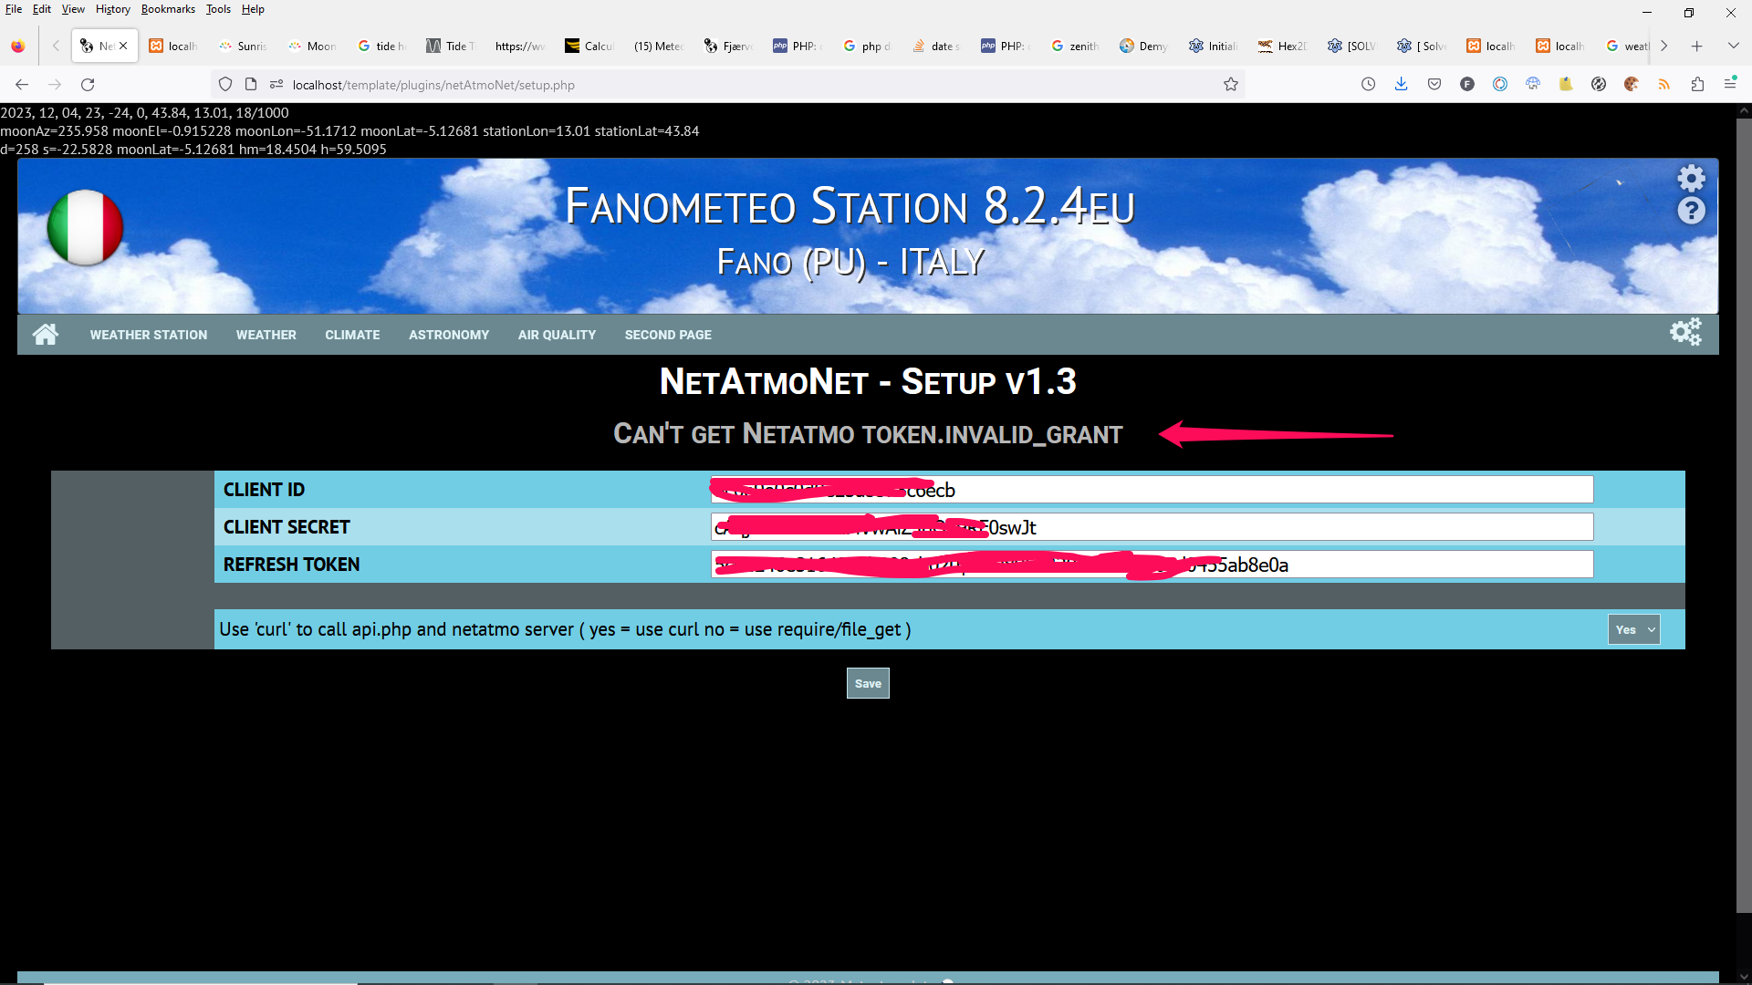Open the yellow sticky note extension

point(1566,85)
